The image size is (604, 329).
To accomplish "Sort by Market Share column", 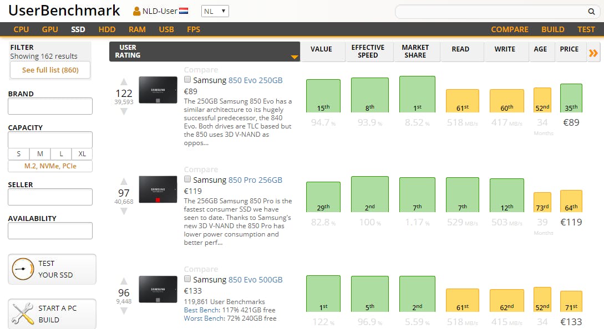I will tap(417, 52).
